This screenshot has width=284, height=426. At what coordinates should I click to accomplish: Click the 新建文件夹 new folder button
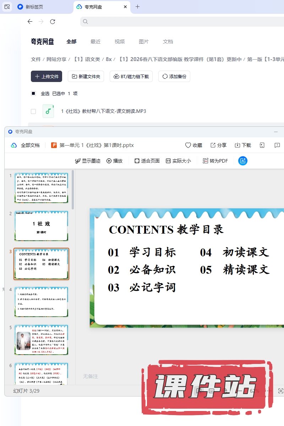[x=86, y=76]
